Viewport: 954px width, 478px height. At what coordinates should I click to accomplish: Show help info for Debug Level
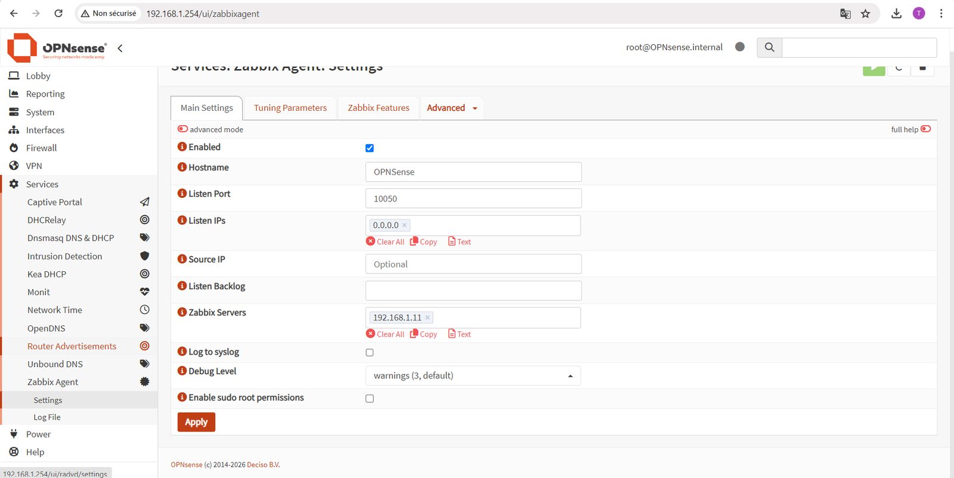182,371
